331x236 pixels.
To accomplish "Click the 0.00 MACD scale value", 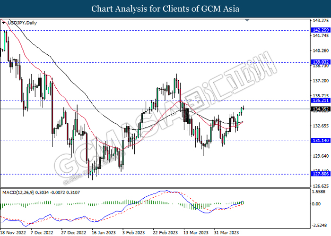I will (316, 204).
